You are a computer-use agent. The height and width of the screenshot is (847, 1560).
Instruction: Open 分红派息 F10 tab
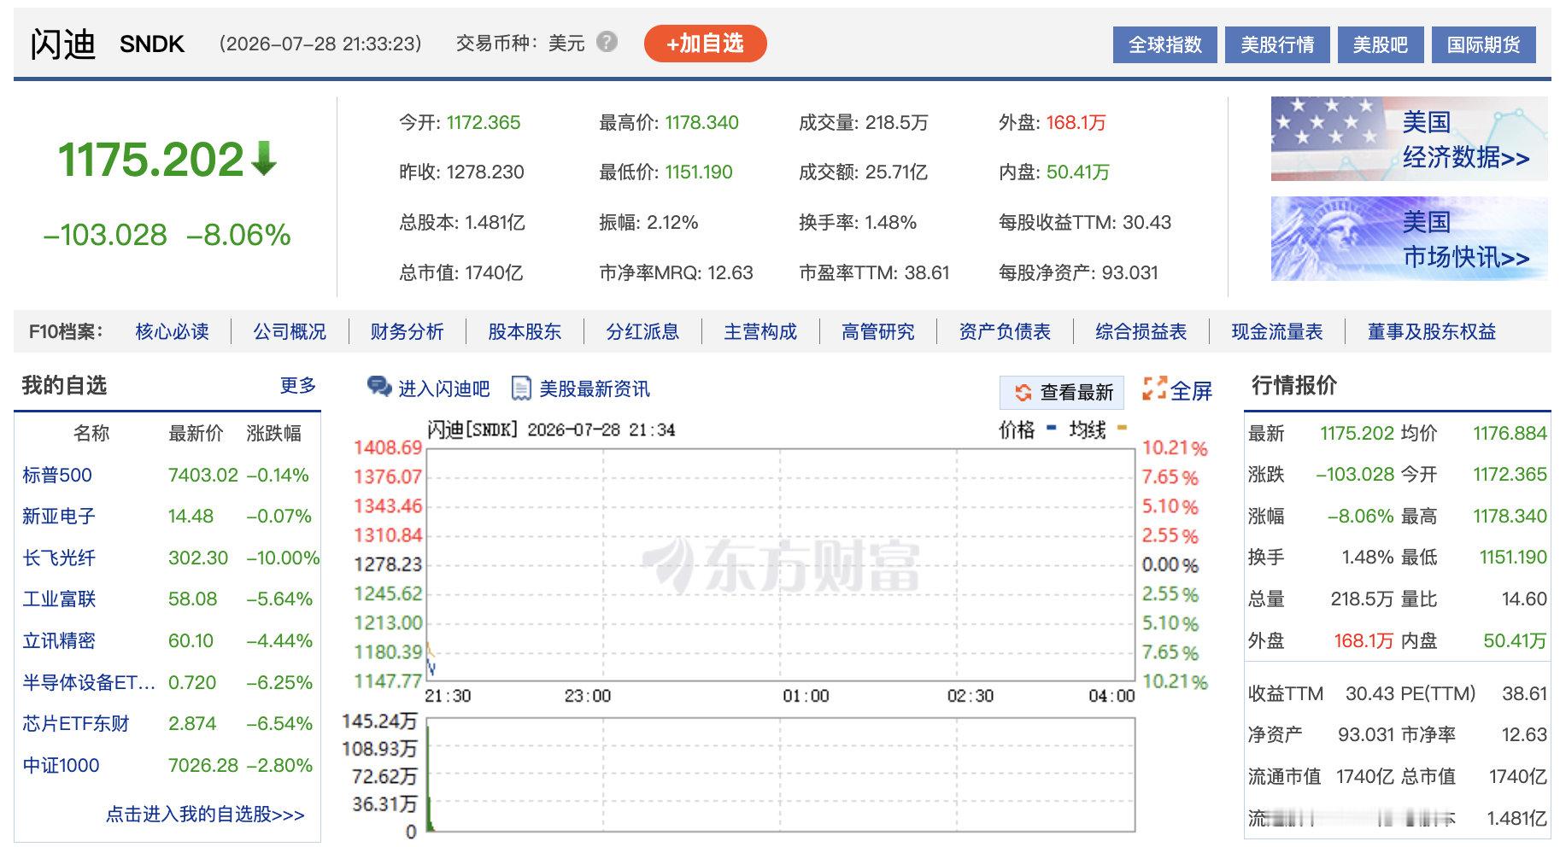642,331
